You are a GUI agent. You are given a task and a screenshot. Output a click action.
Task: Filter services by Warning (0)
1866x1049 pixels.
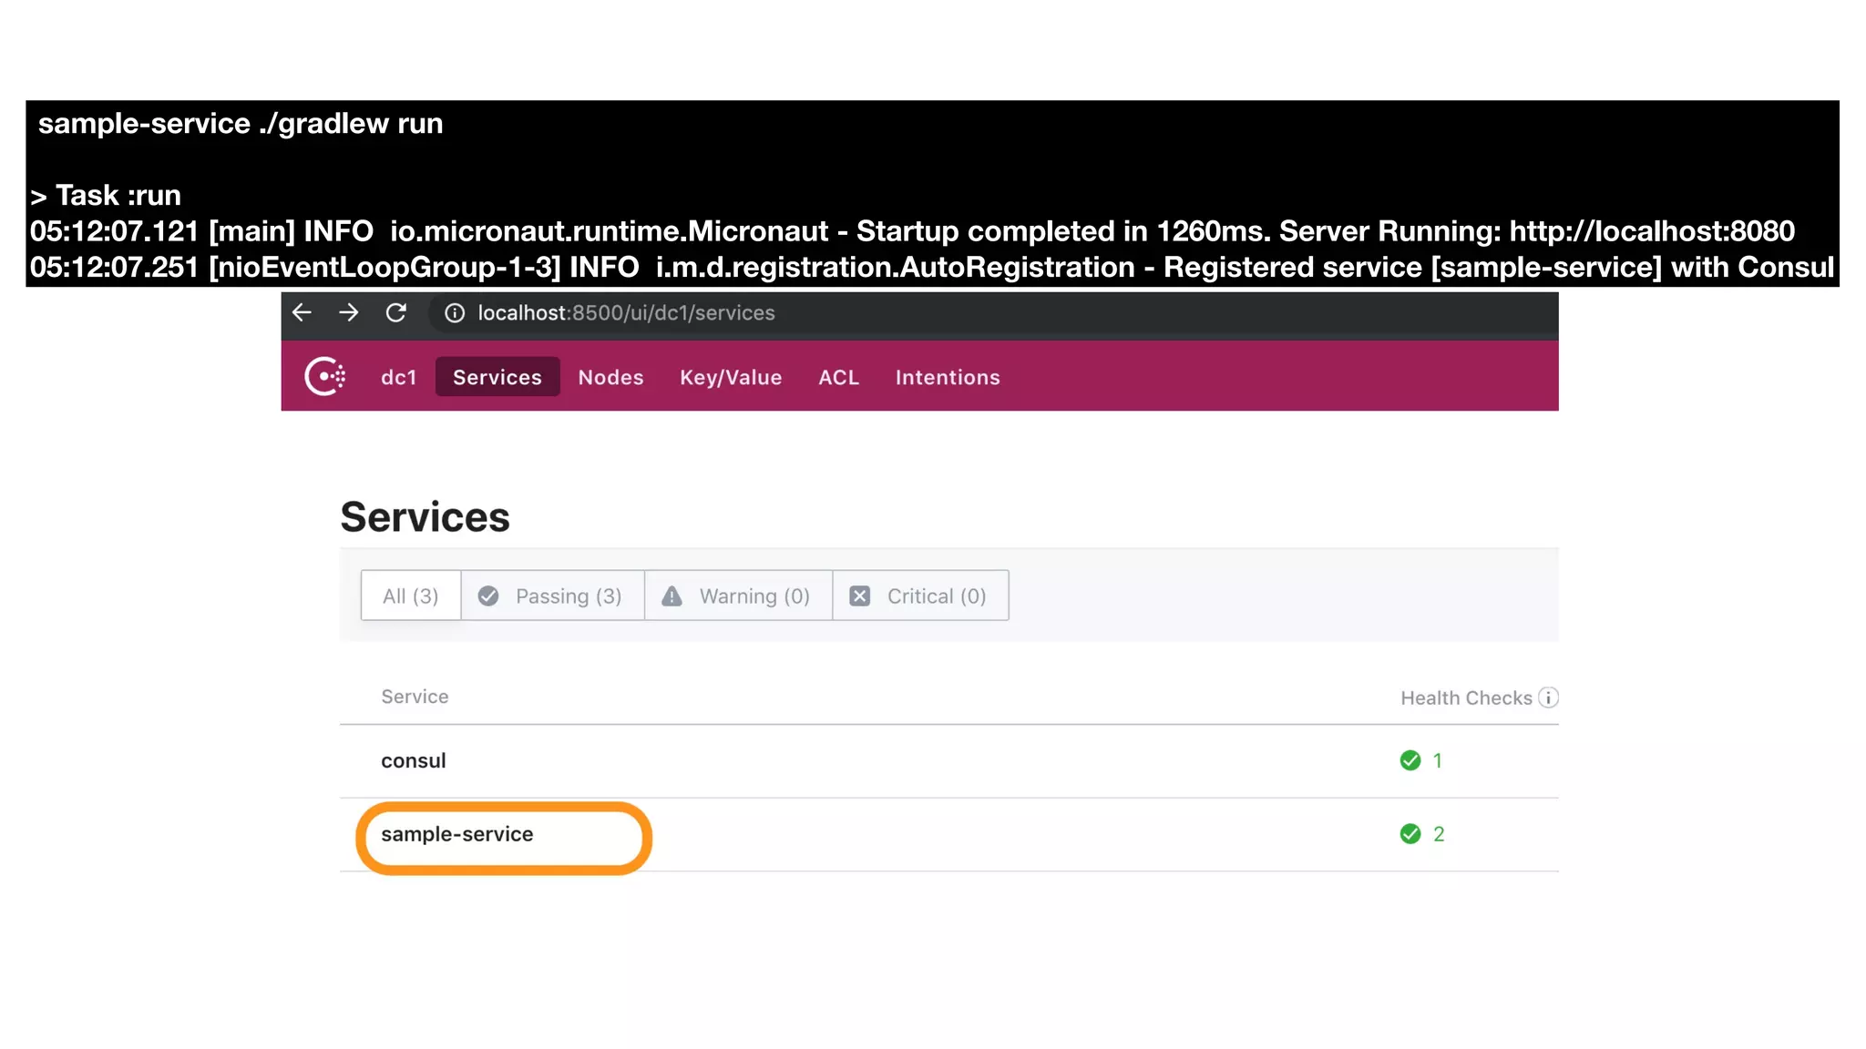coord(738,596)
